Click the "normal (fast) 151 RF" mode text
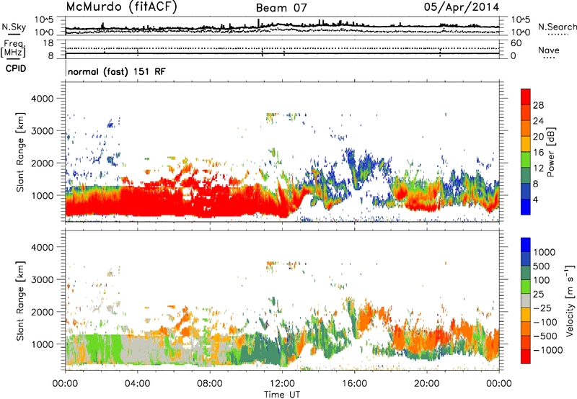Viewport: 577px width, 399px height. (x=117, y=71)
